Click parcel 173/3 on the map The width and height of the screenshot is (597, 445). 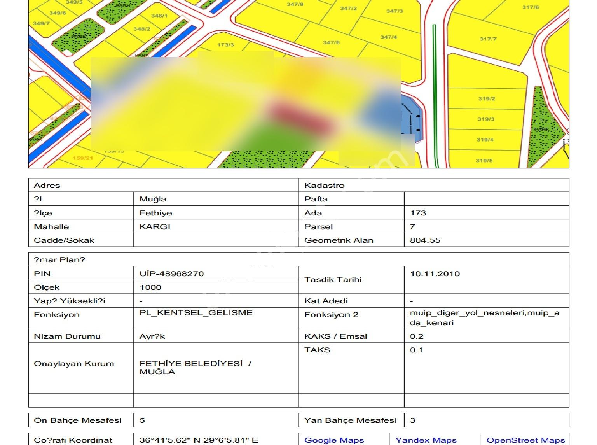[225, 45]
